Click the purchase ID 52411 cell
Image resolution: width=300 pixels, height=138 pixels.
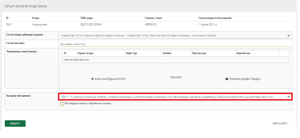tap(9, 25)
